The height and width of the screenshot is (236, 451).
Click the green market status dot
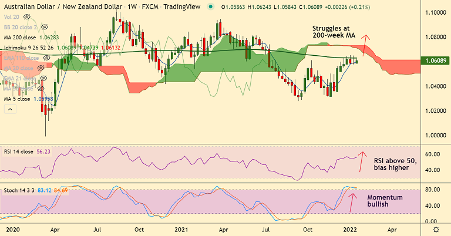pyautogui.click(x=211, y=6)
